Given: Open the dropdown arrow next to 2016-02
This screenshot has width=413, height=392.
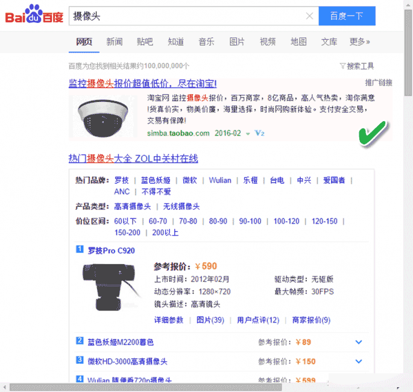Looking at the screenshot, I should 247,133.
